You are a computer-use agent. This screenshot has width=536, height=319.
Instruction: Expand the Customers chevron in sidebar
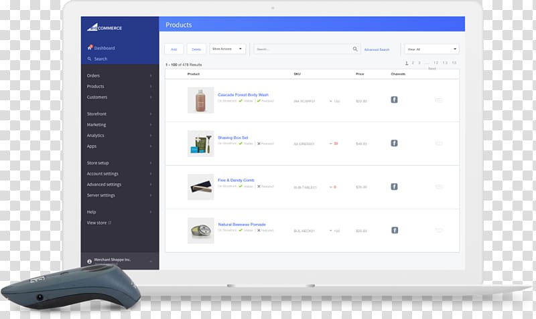151,97
